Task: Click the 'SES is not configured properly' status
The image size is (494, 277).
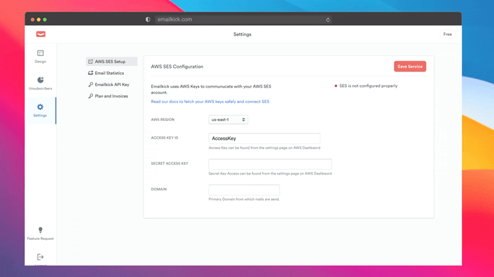Action: tap(366, 86)
